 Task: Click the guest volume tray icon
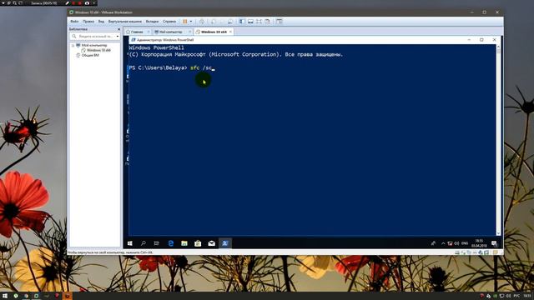pos(457,243)
